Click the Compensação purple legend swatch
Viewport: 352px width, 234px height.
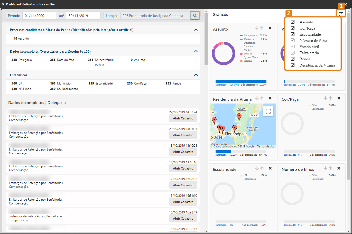tap(241, 35)
